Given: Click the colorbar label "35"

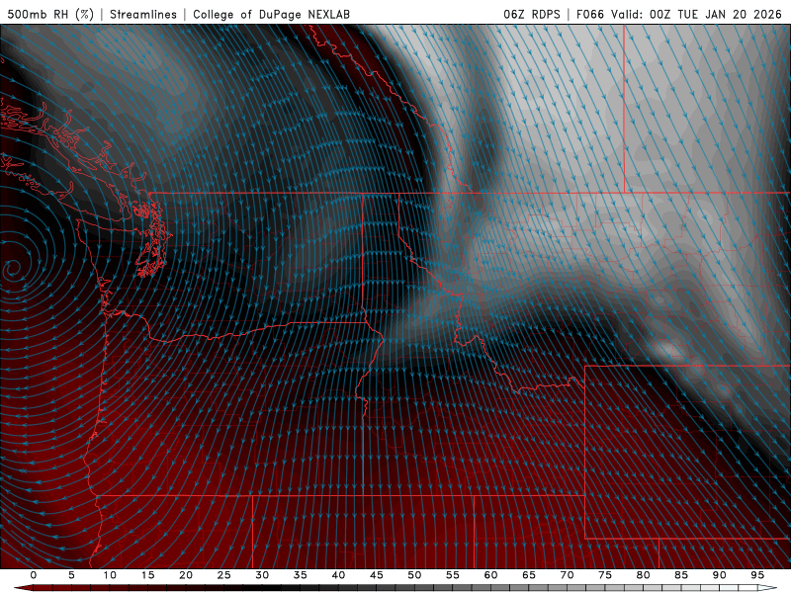Looking at the screenshot, I should [301, 575].
